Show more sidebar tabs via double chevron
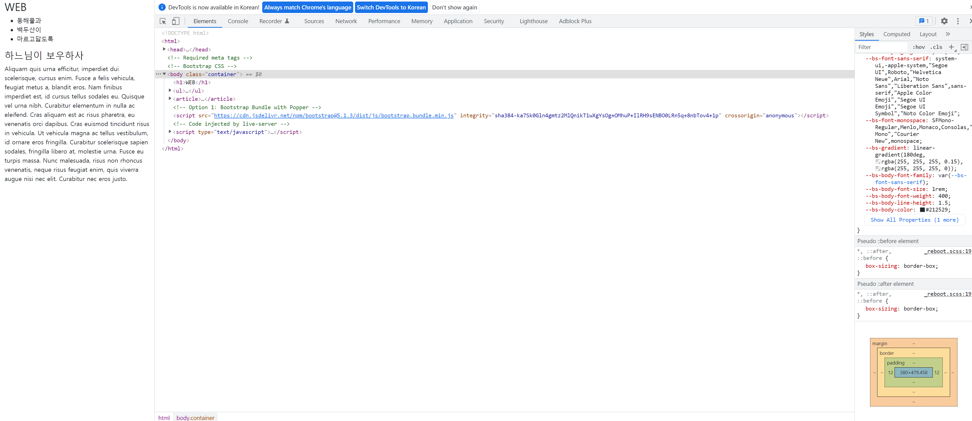This screenshot has height=421, width=972. coord(948,34)
